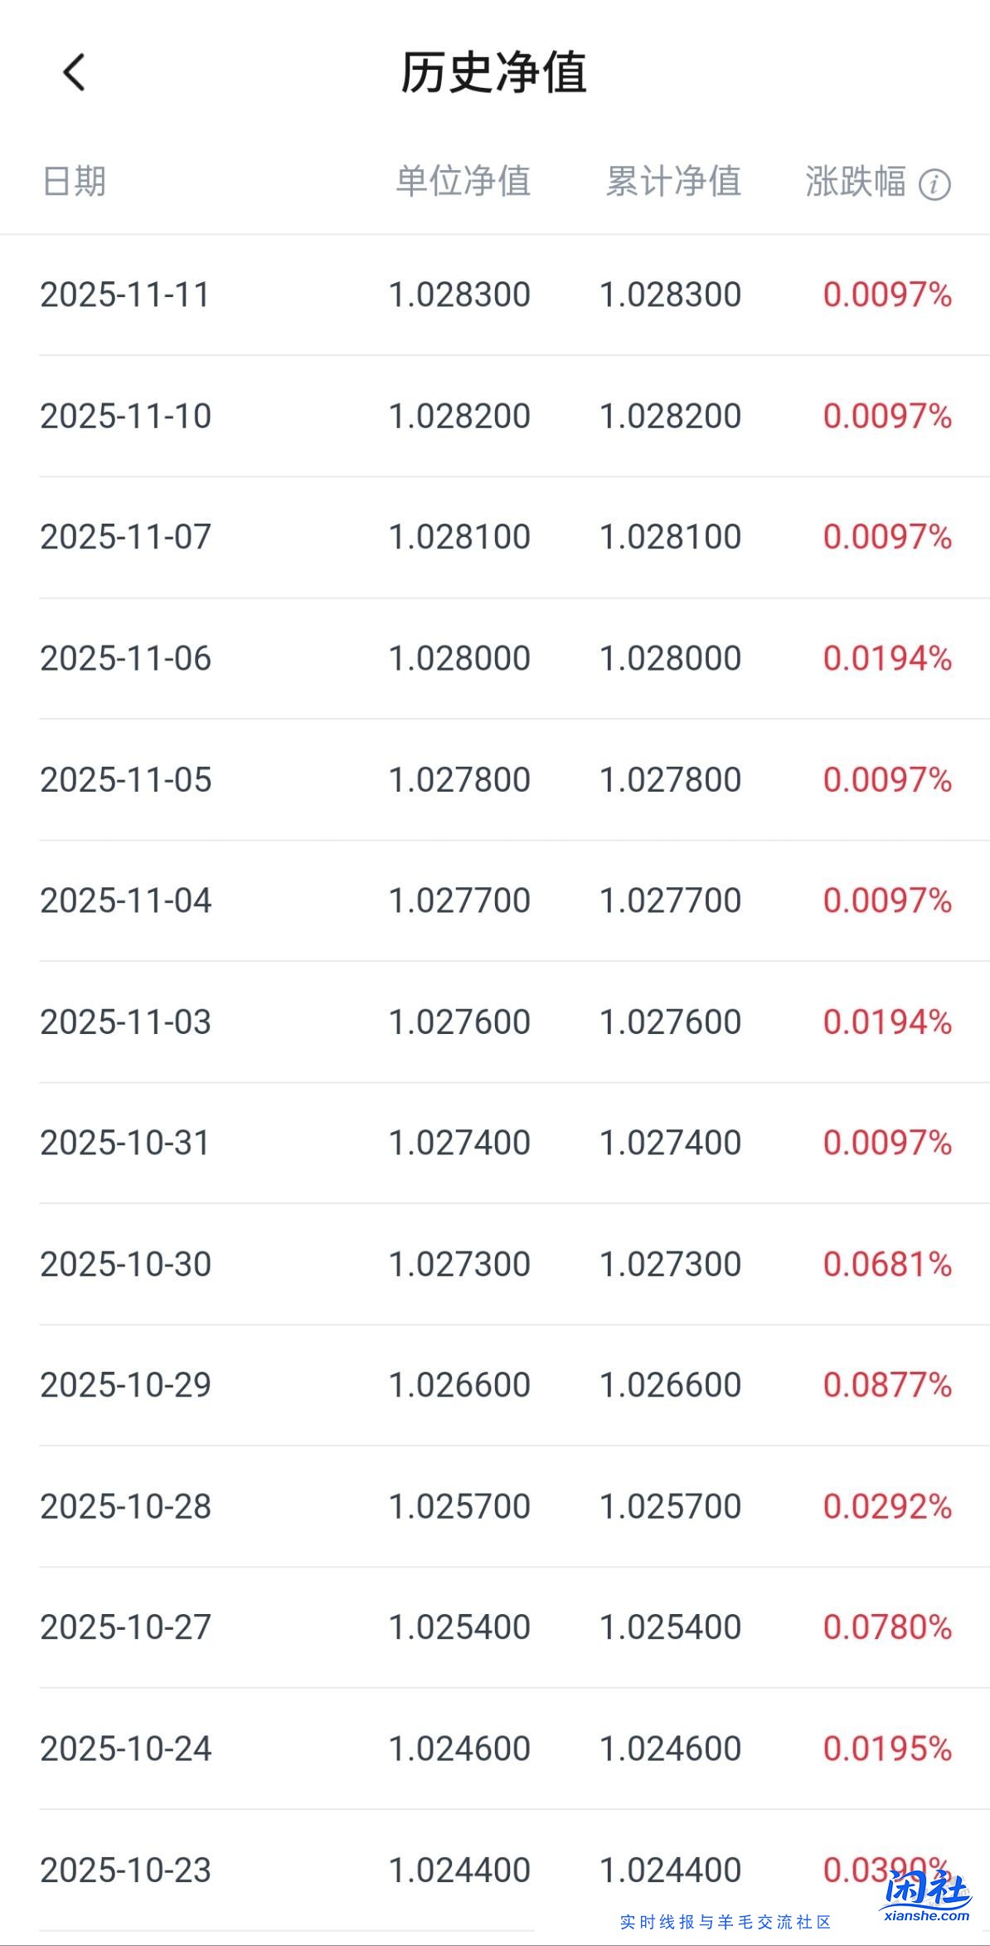The width and height of the screenshot is (990, 1946).
Task: Open the 涨跌幅 info icon
Action: click(934, 184)
